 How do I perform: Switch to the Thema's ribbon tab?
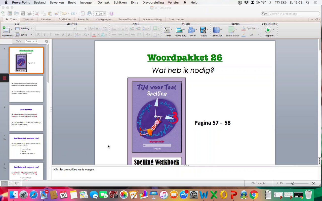click(x=28, y=19)
